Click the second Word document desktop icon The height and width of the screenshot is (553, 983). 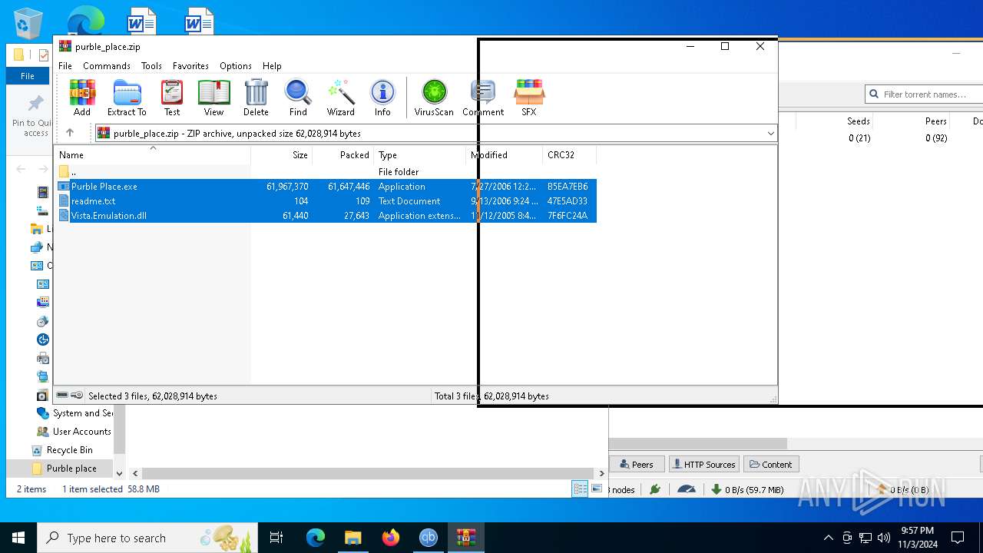pyautogui.click(x=199, y=21)
